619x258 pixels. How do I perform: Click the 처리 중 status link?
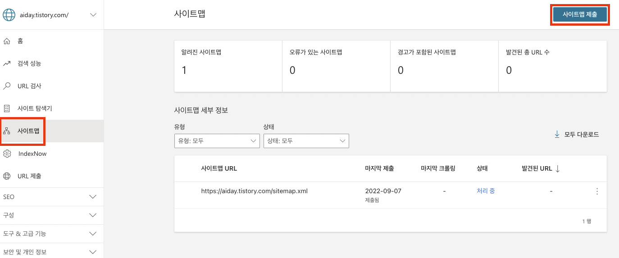[x=486, y=191]
